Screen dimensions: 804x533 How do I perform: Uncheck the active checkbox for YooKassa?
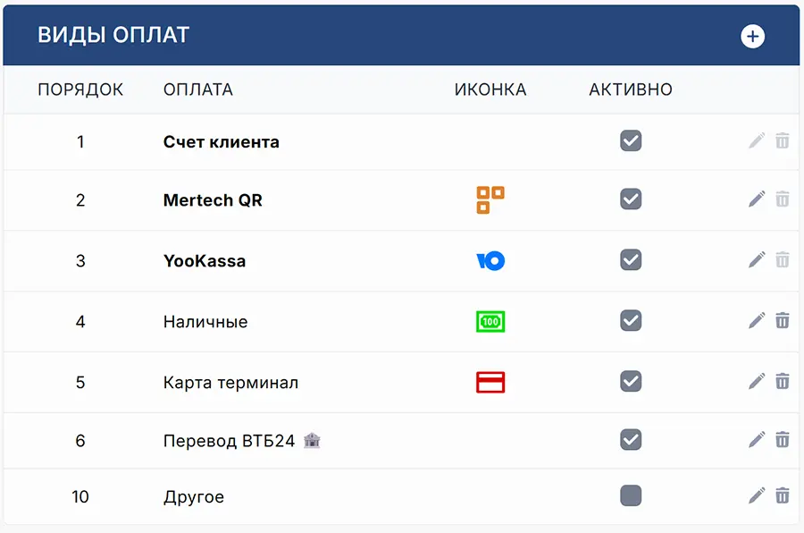[x=631, y=260]
